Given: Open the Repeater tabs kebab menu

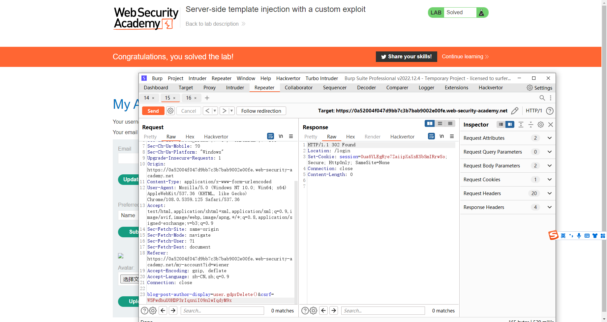Looking at the screenshot, I should click(550, 98).
